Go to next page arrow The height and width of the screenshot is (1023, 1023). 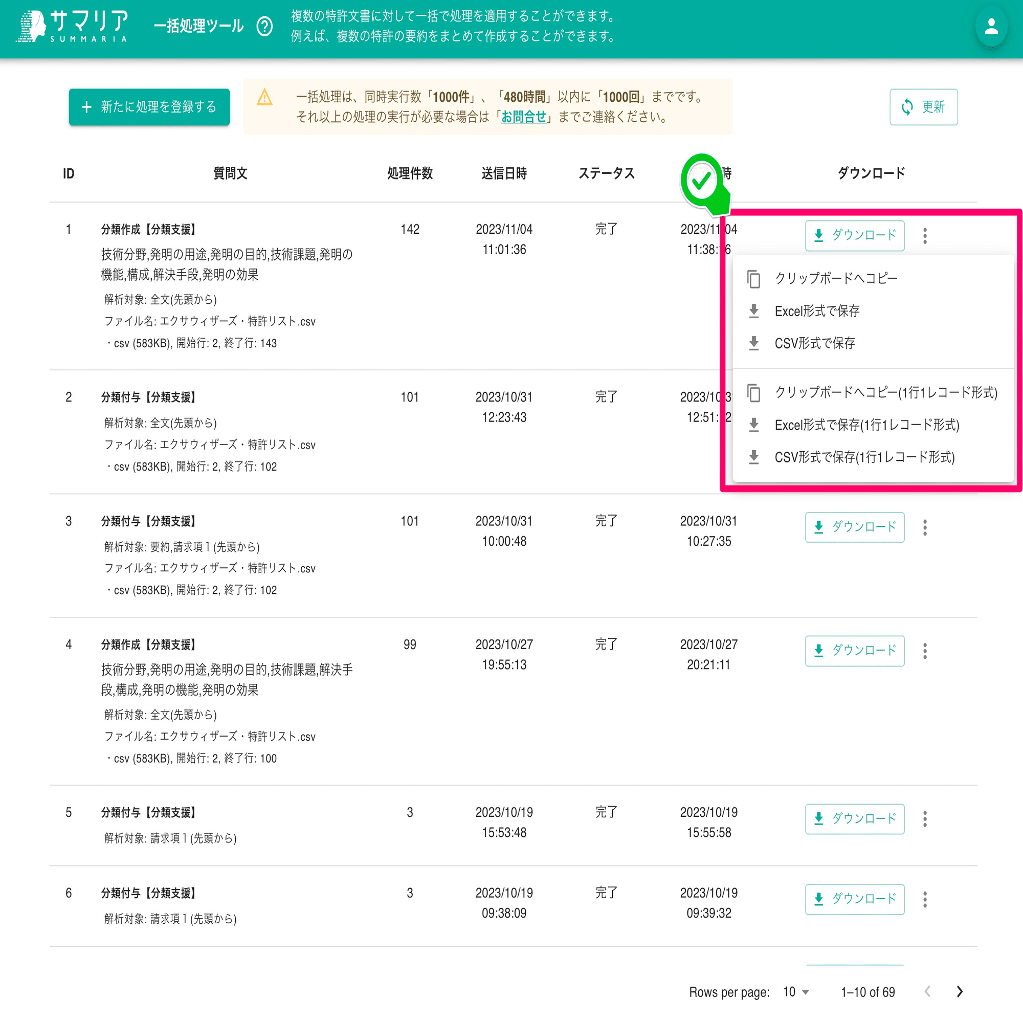click(x=960, y=992)
